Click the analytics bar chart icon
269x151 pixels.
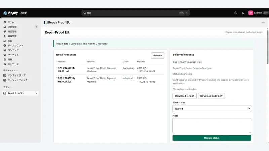5,64
